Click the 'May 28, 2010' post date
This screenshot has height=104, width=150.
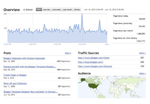pyautogui.click(x=9, y=70)
